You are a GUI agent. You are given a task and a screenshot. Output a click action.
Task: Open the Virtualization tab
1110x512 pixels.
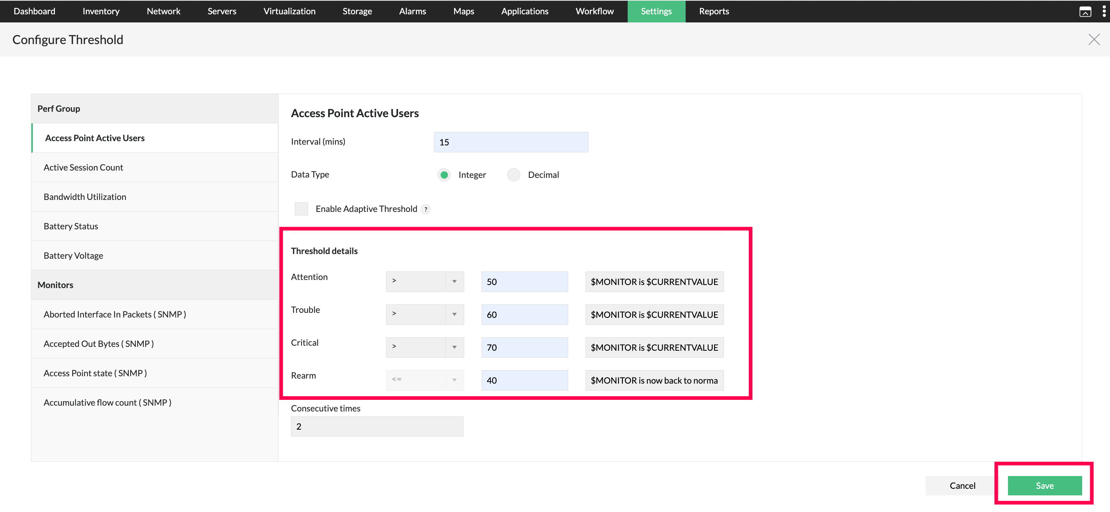click(x=289, y=11)
